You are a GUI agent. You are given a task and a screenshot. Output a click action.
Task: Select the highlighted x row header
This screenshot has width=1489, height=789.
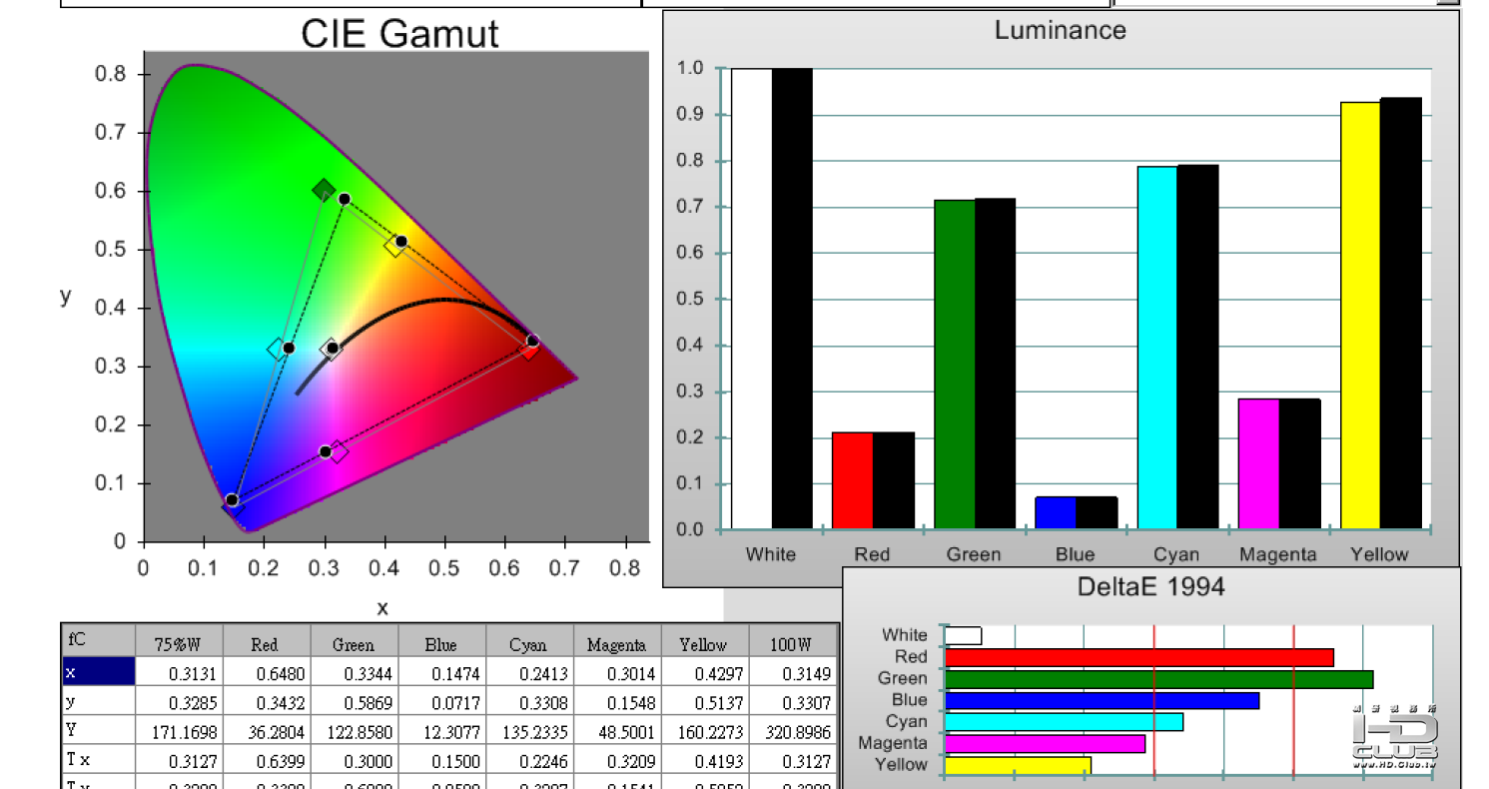99,672
